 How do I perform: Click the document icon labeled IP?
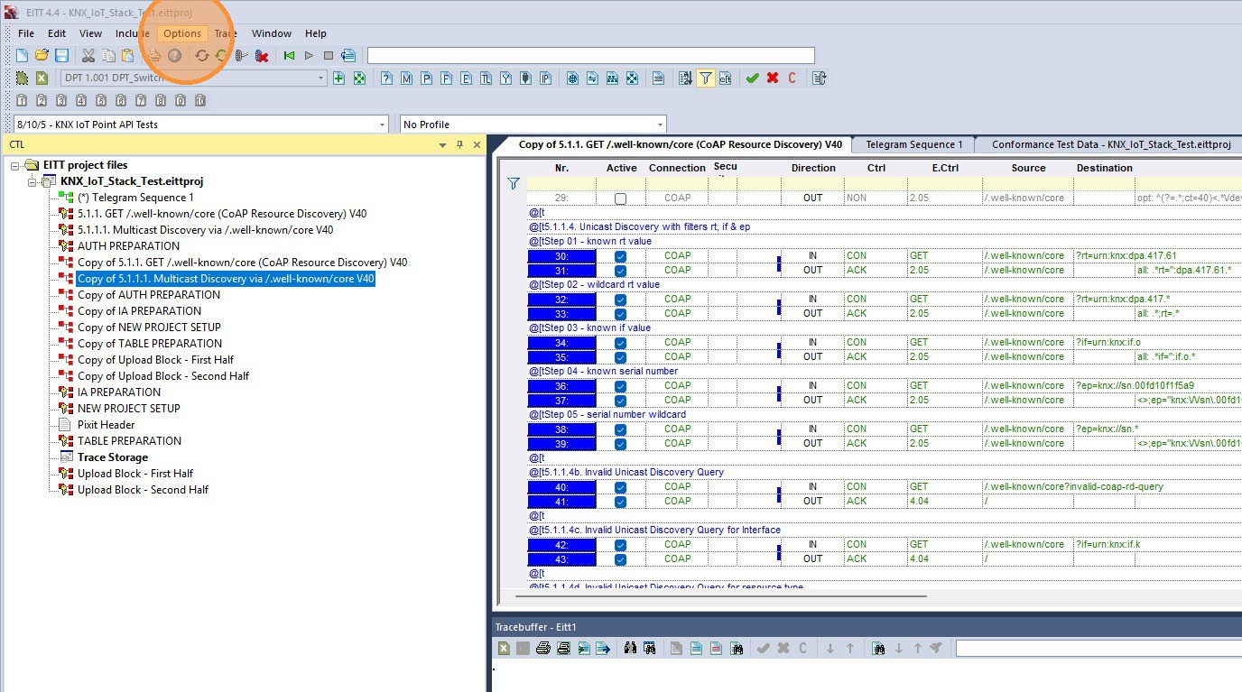(545, 78)
